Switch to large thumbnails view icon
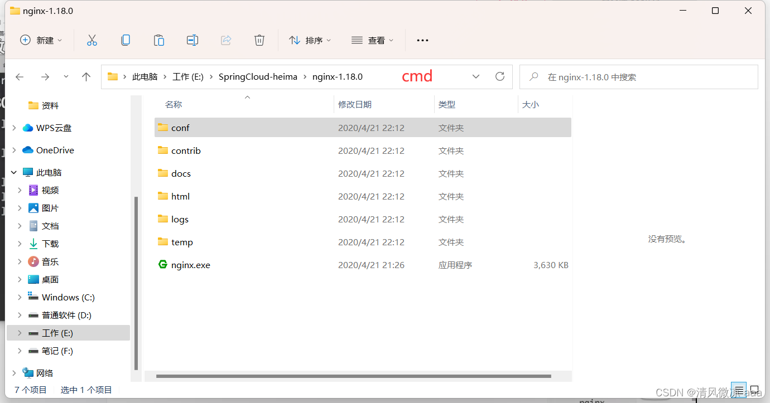 (754, 389)
